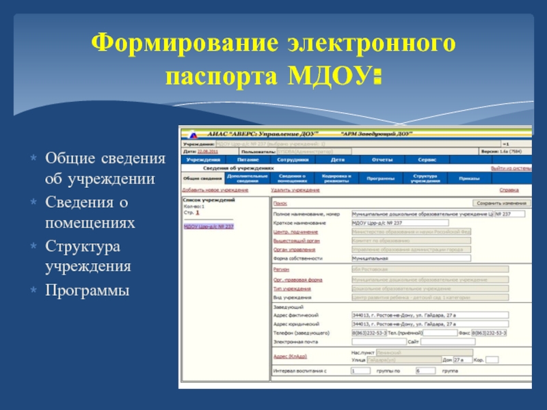The image size is (547, 410).
Task: Click the Сайт field
Action: tap(448, 342)
